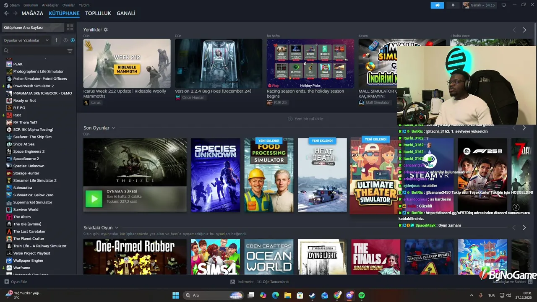Screen dimensions: 537x302
Task: Advance Sıradaki Oyun shelf right arrow
Action: pos(524,228)
